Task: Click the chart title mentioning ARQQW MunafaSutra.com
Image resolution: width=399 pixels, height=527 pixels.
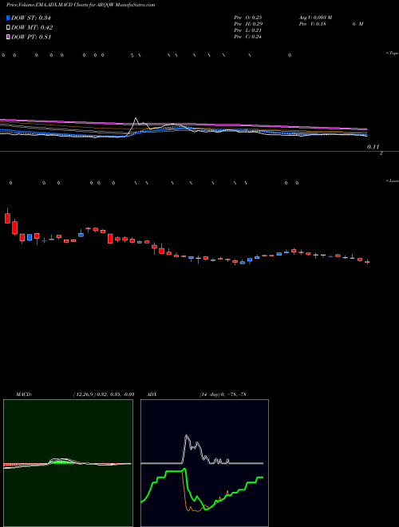Action: coord(81,6)
